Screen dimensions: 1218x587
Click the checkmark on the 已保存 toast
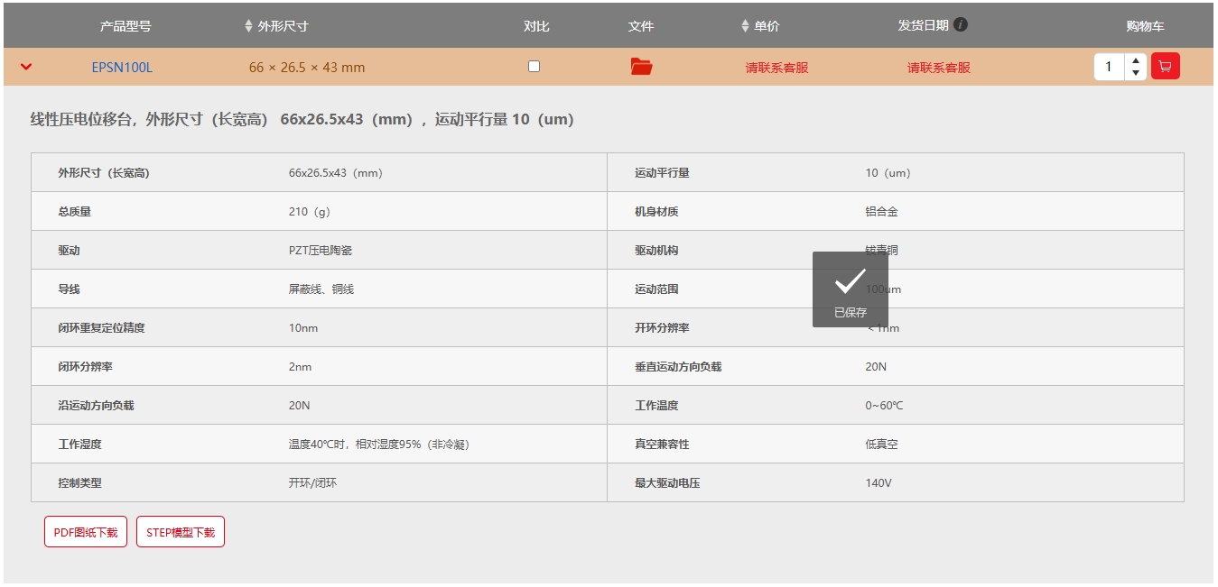pyautogui.click(x=850, y=281)
